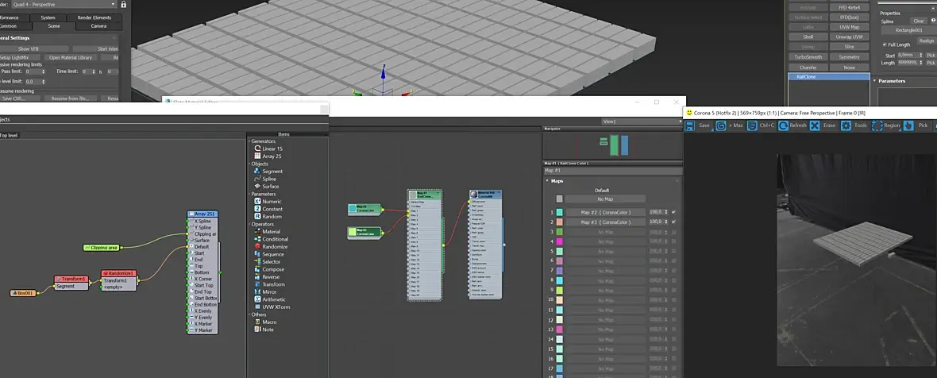Select the Arithmetic operator icon
Viewport: 937px width, 378px height.
pos(257,299)
